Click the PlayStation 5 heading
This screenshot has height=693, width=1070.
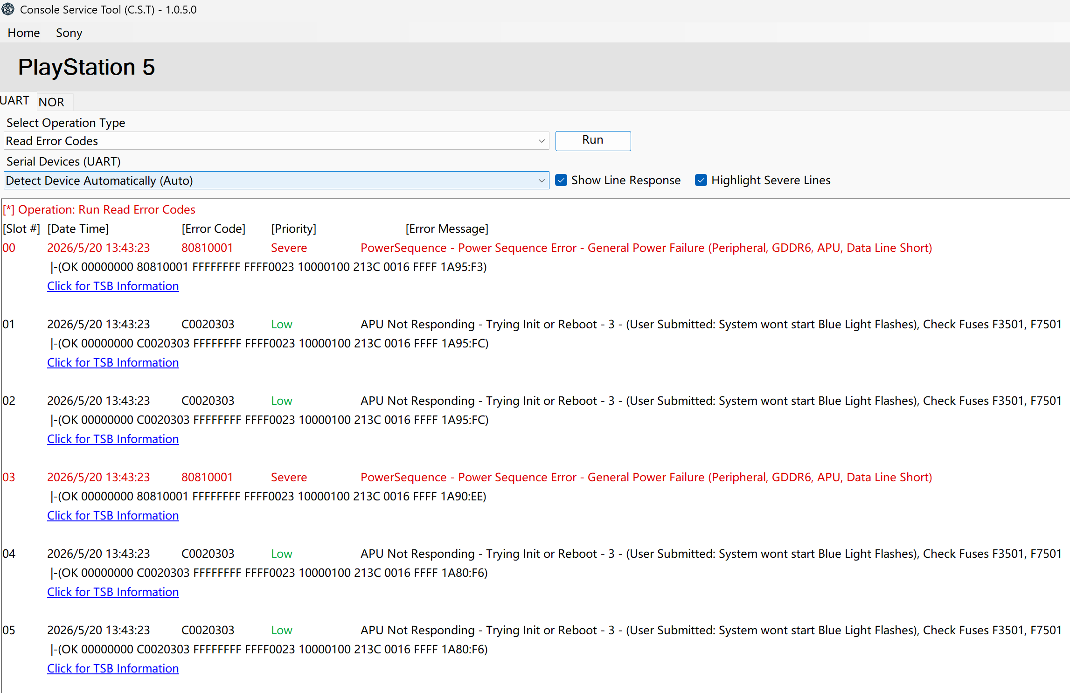[86, 67]
